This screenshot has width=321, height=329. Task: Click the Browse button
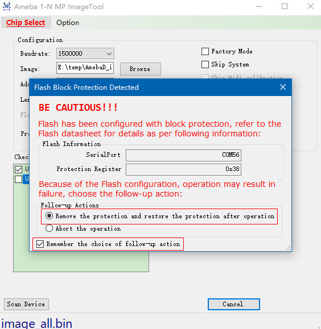click(141, 69)
